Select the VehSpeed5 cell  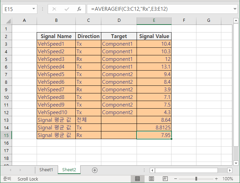tap(56, 74)
